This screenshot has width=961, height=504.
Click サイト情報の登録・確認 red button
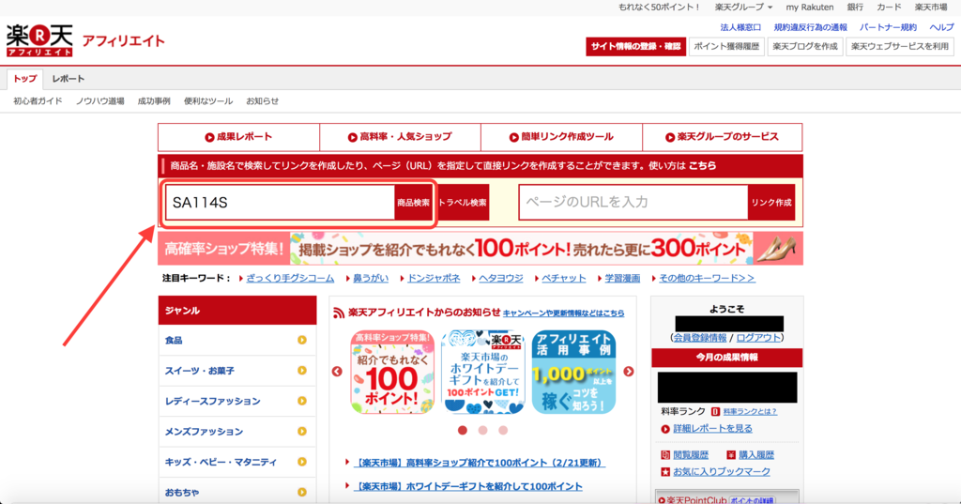[x=635, y=47]
